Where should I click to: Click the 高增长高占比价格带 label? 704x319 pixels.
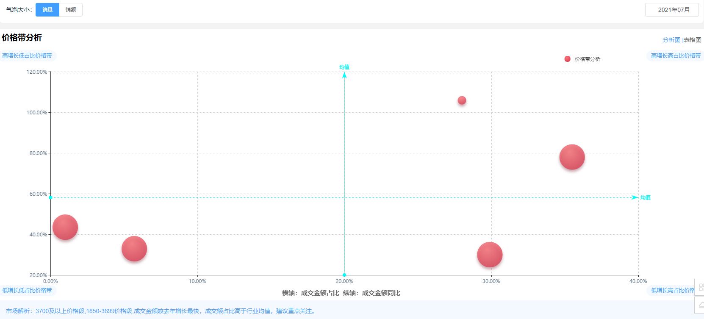click(676, 55)
